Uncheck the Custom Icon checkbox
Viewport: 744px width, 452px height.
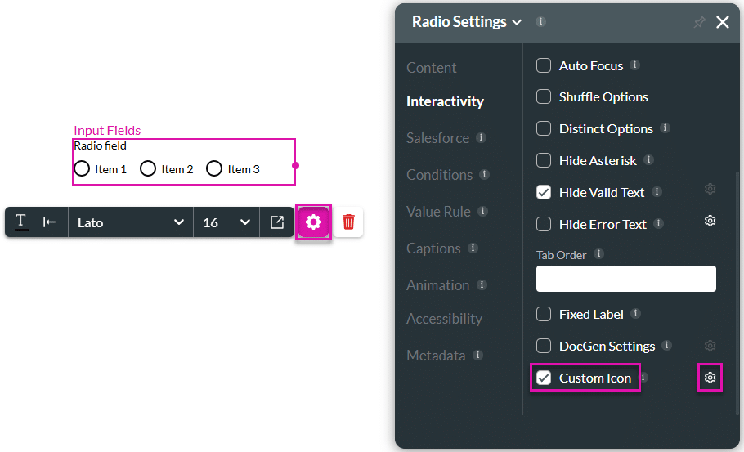click(x=544, y=378)
